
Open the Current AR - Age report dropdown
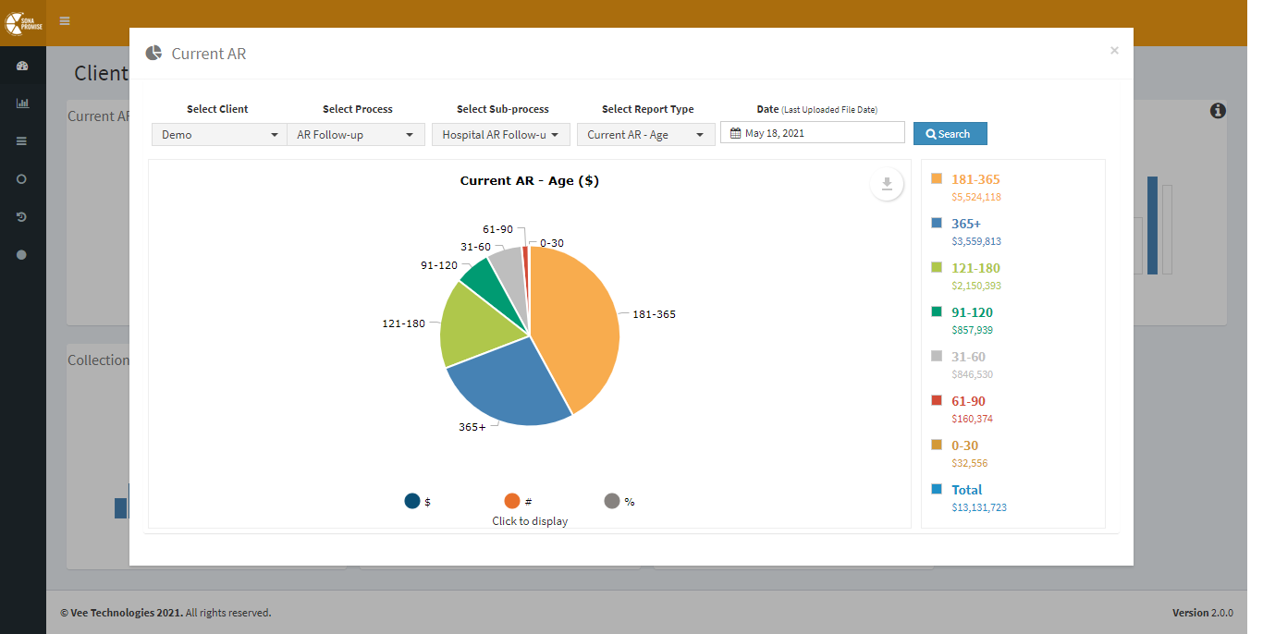pos(645,135)
